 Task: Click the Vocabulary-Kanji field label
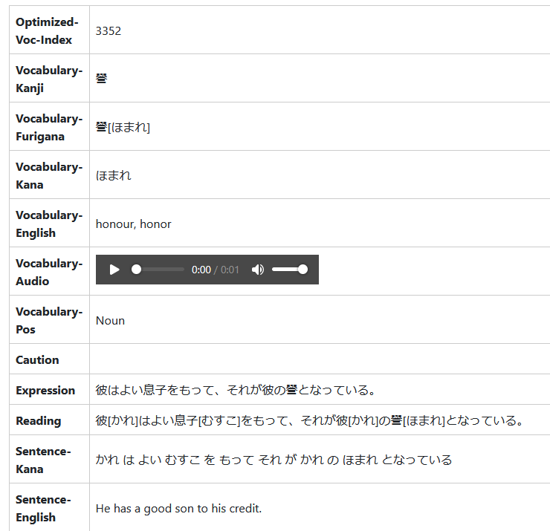point(49,79)
